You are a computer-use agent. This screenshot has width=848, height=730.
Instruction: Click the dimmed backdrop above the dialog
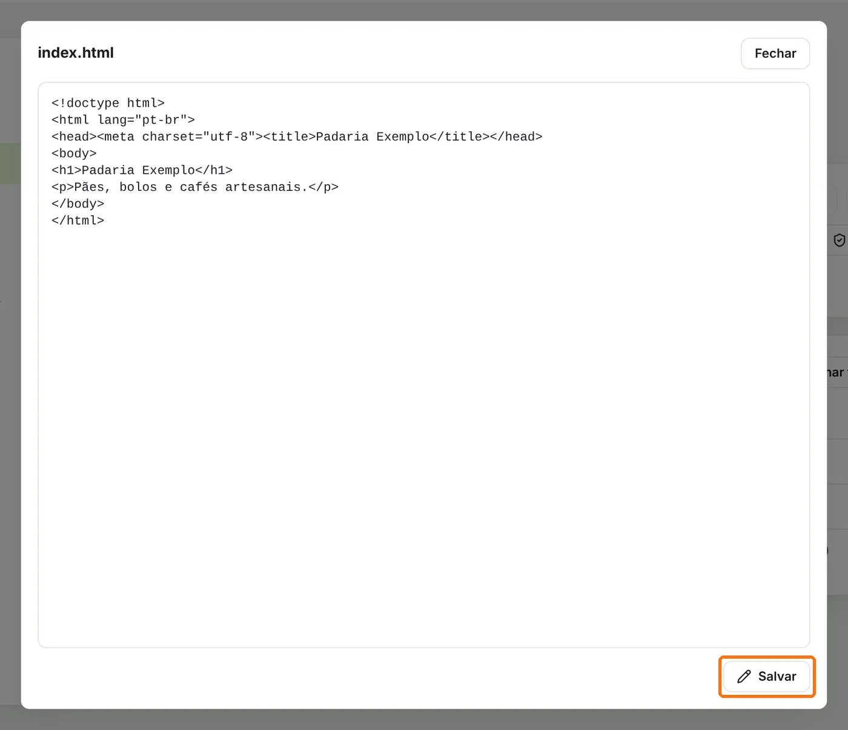[424, 10]
